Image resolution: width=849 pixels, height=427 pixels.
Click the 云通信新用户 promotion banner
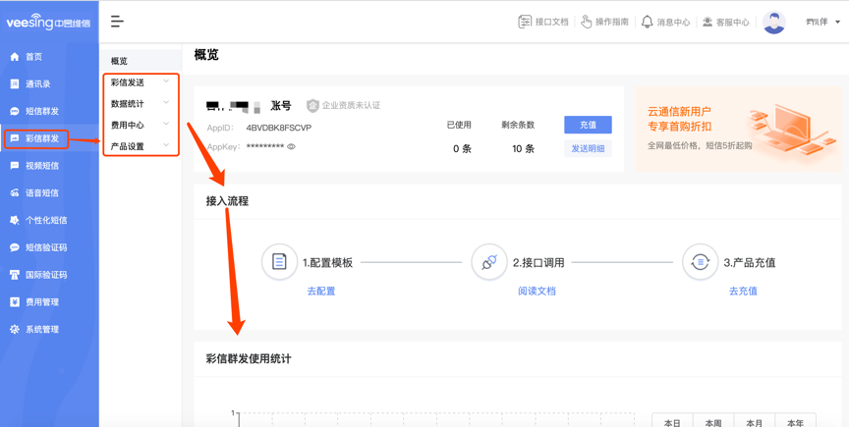pyautogui.click(x=739, y=130)
